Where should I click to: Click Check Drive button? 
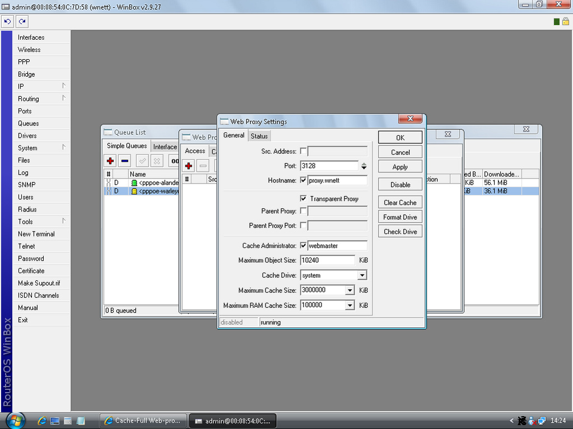pos(400,232)
